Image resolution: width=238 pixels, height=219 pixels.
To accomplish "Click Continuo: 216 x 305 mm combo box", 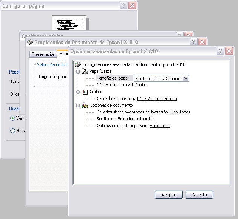I will [x=161, y=78].
